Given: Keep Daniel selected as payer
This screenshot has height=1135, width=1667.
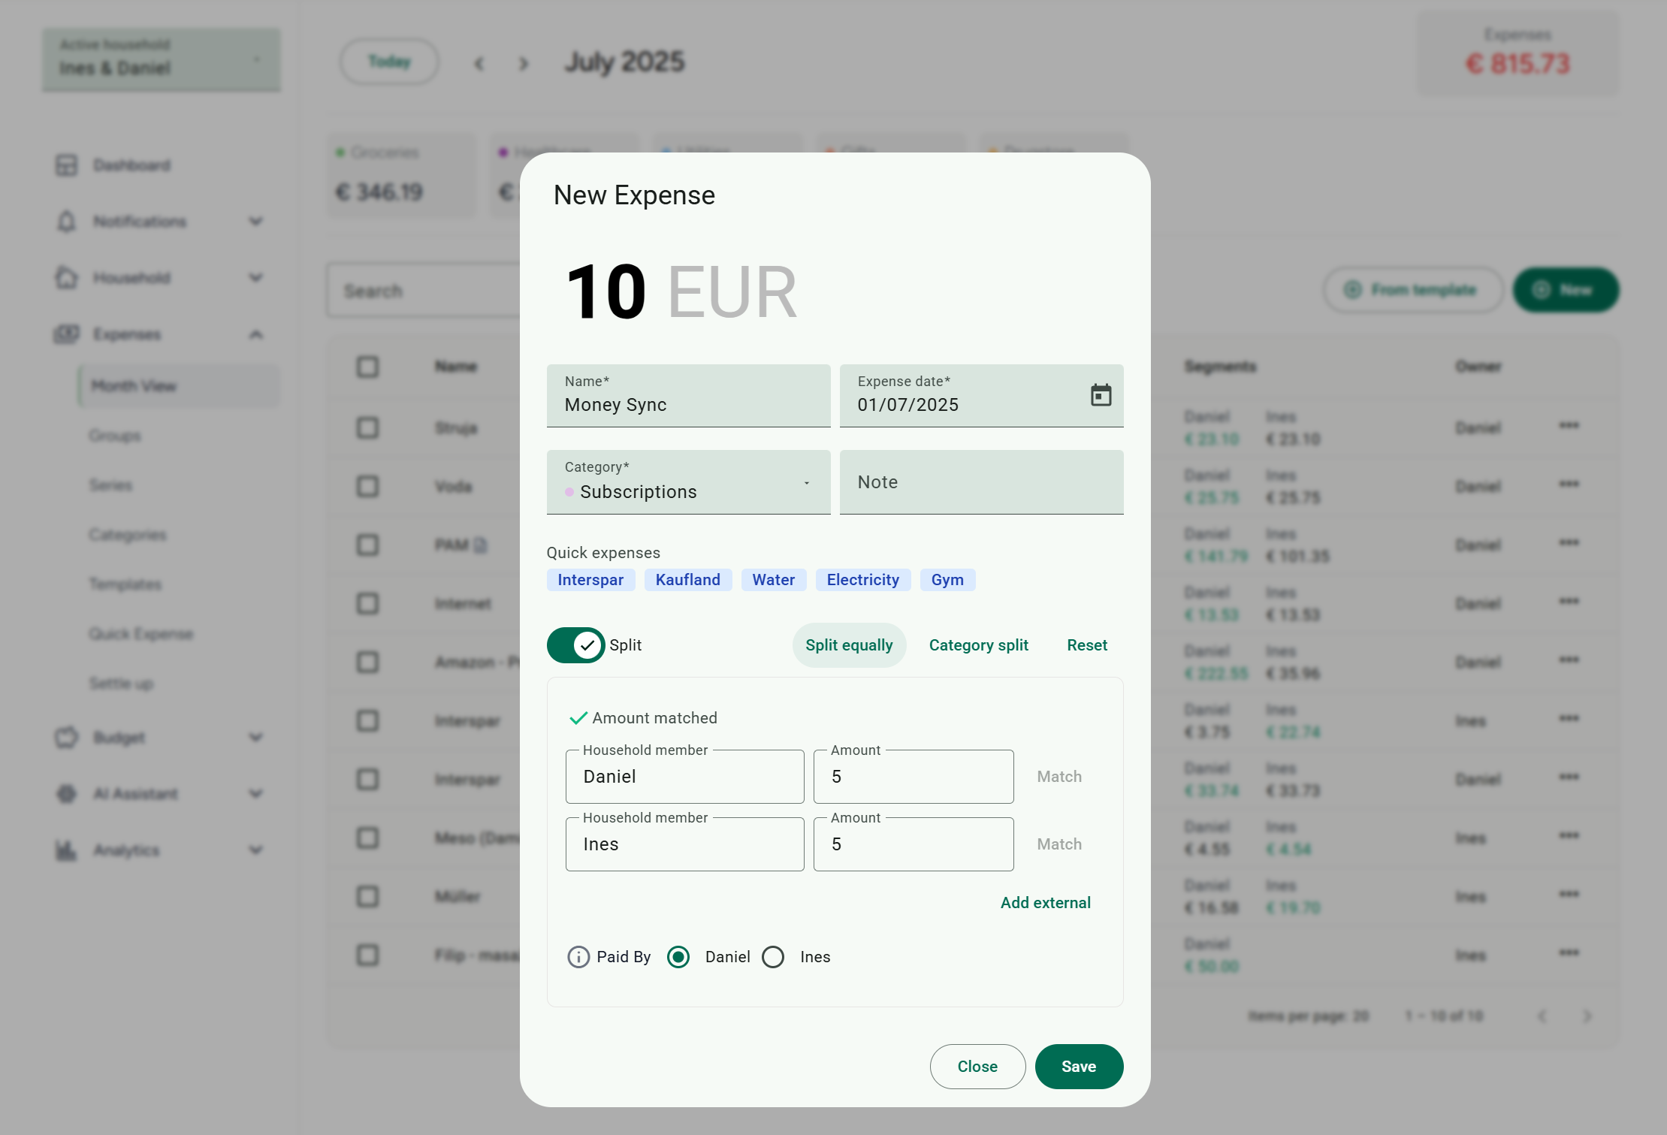Looking at the screenshot, I should (x=678, y=956).
